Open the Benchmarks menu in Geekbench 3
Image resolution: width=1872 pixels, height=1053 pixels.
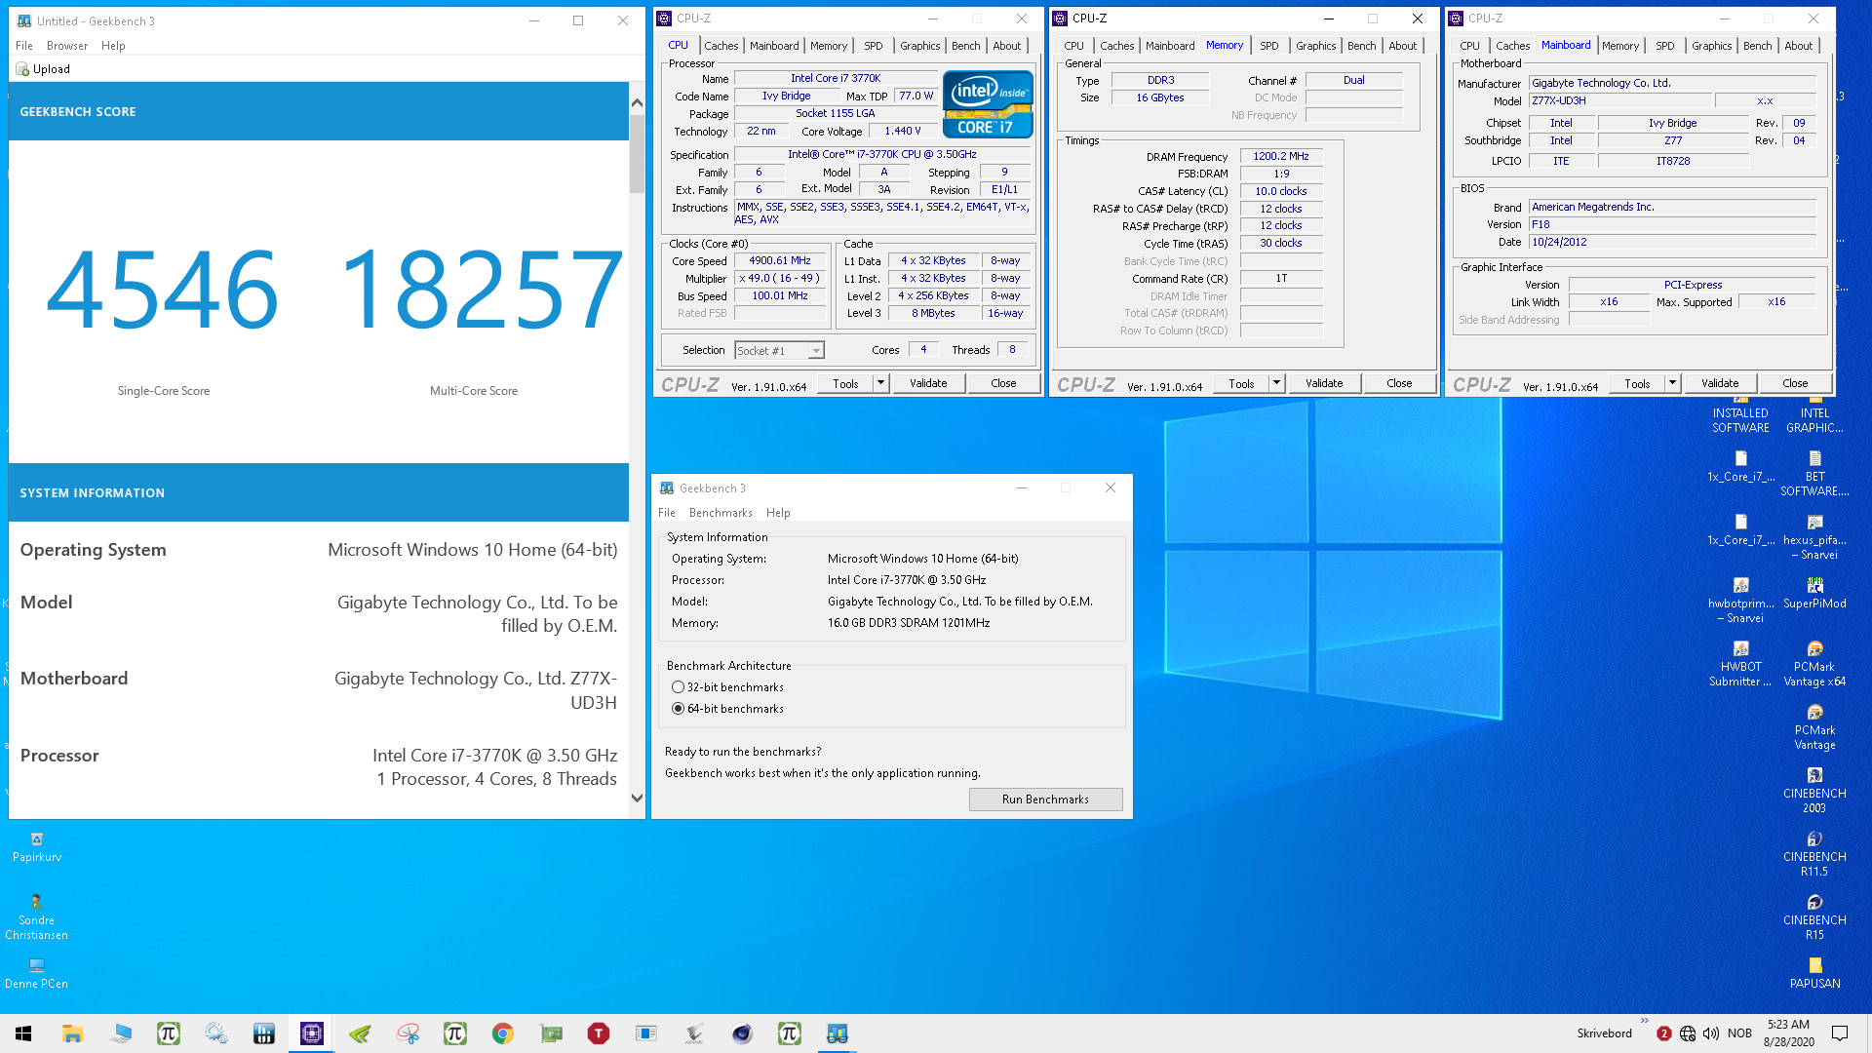[721, 513]
